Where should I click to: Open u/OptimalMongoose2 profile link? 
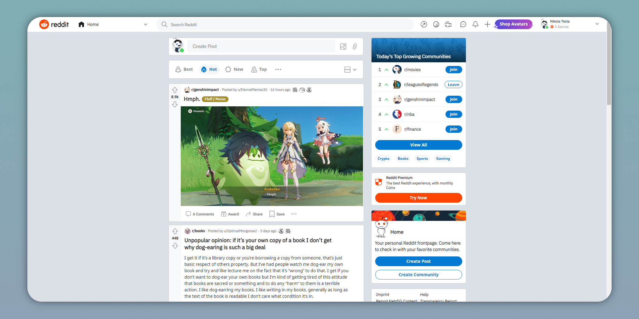point(240,231)
